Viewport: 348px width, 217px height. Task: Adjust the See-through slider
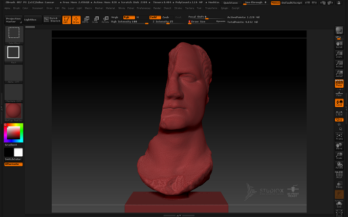click(x=255, y=3)
